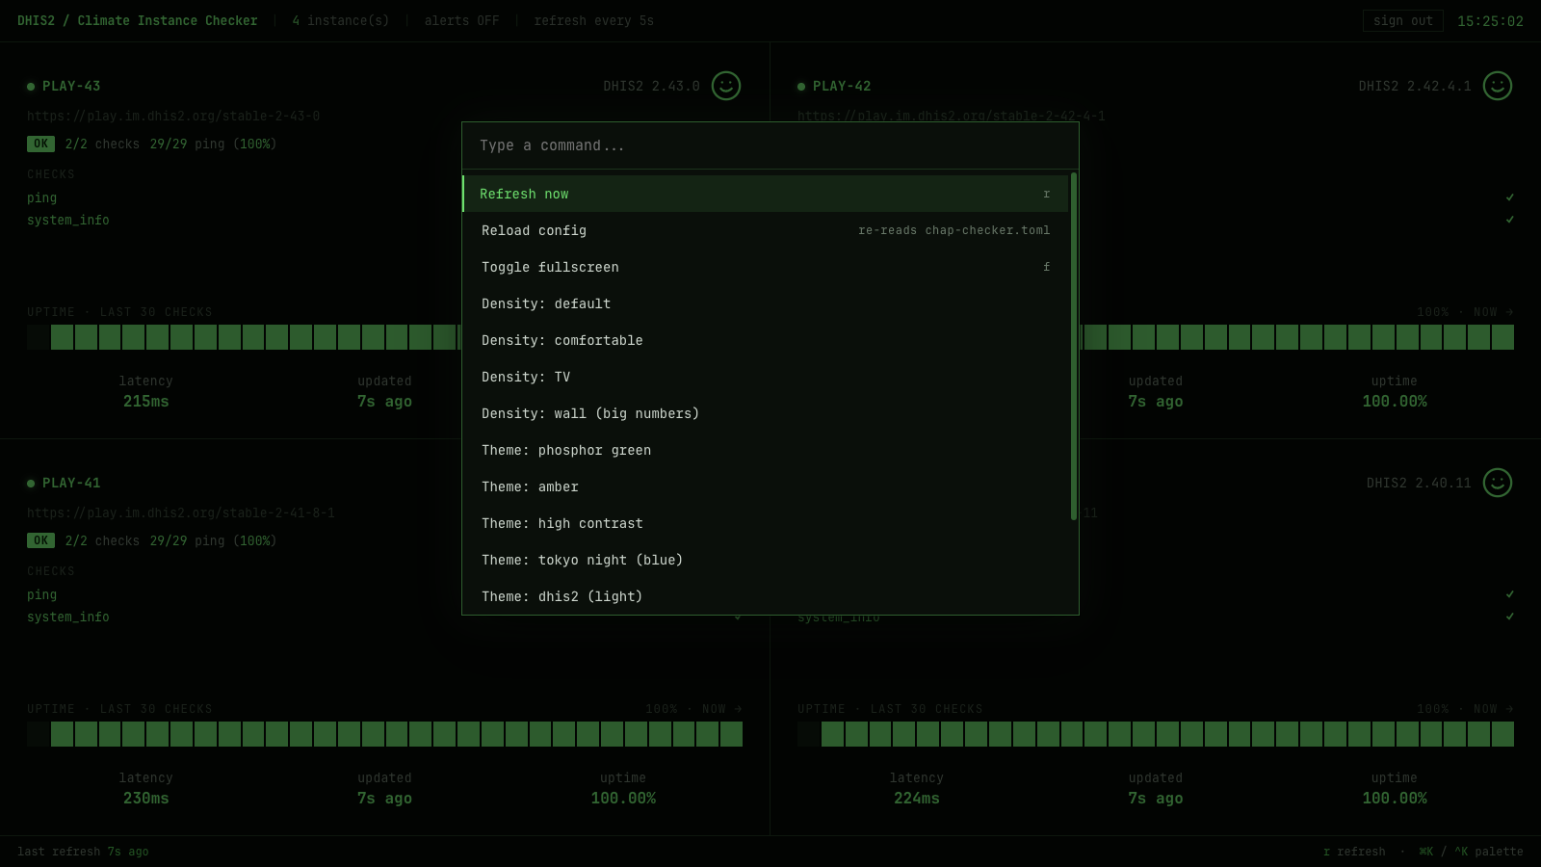This screenshot has height=867, width=1541.
Task: Apply Theme: tokyo night (blue)
Action: pyautogui.click(x=766, y=560)
